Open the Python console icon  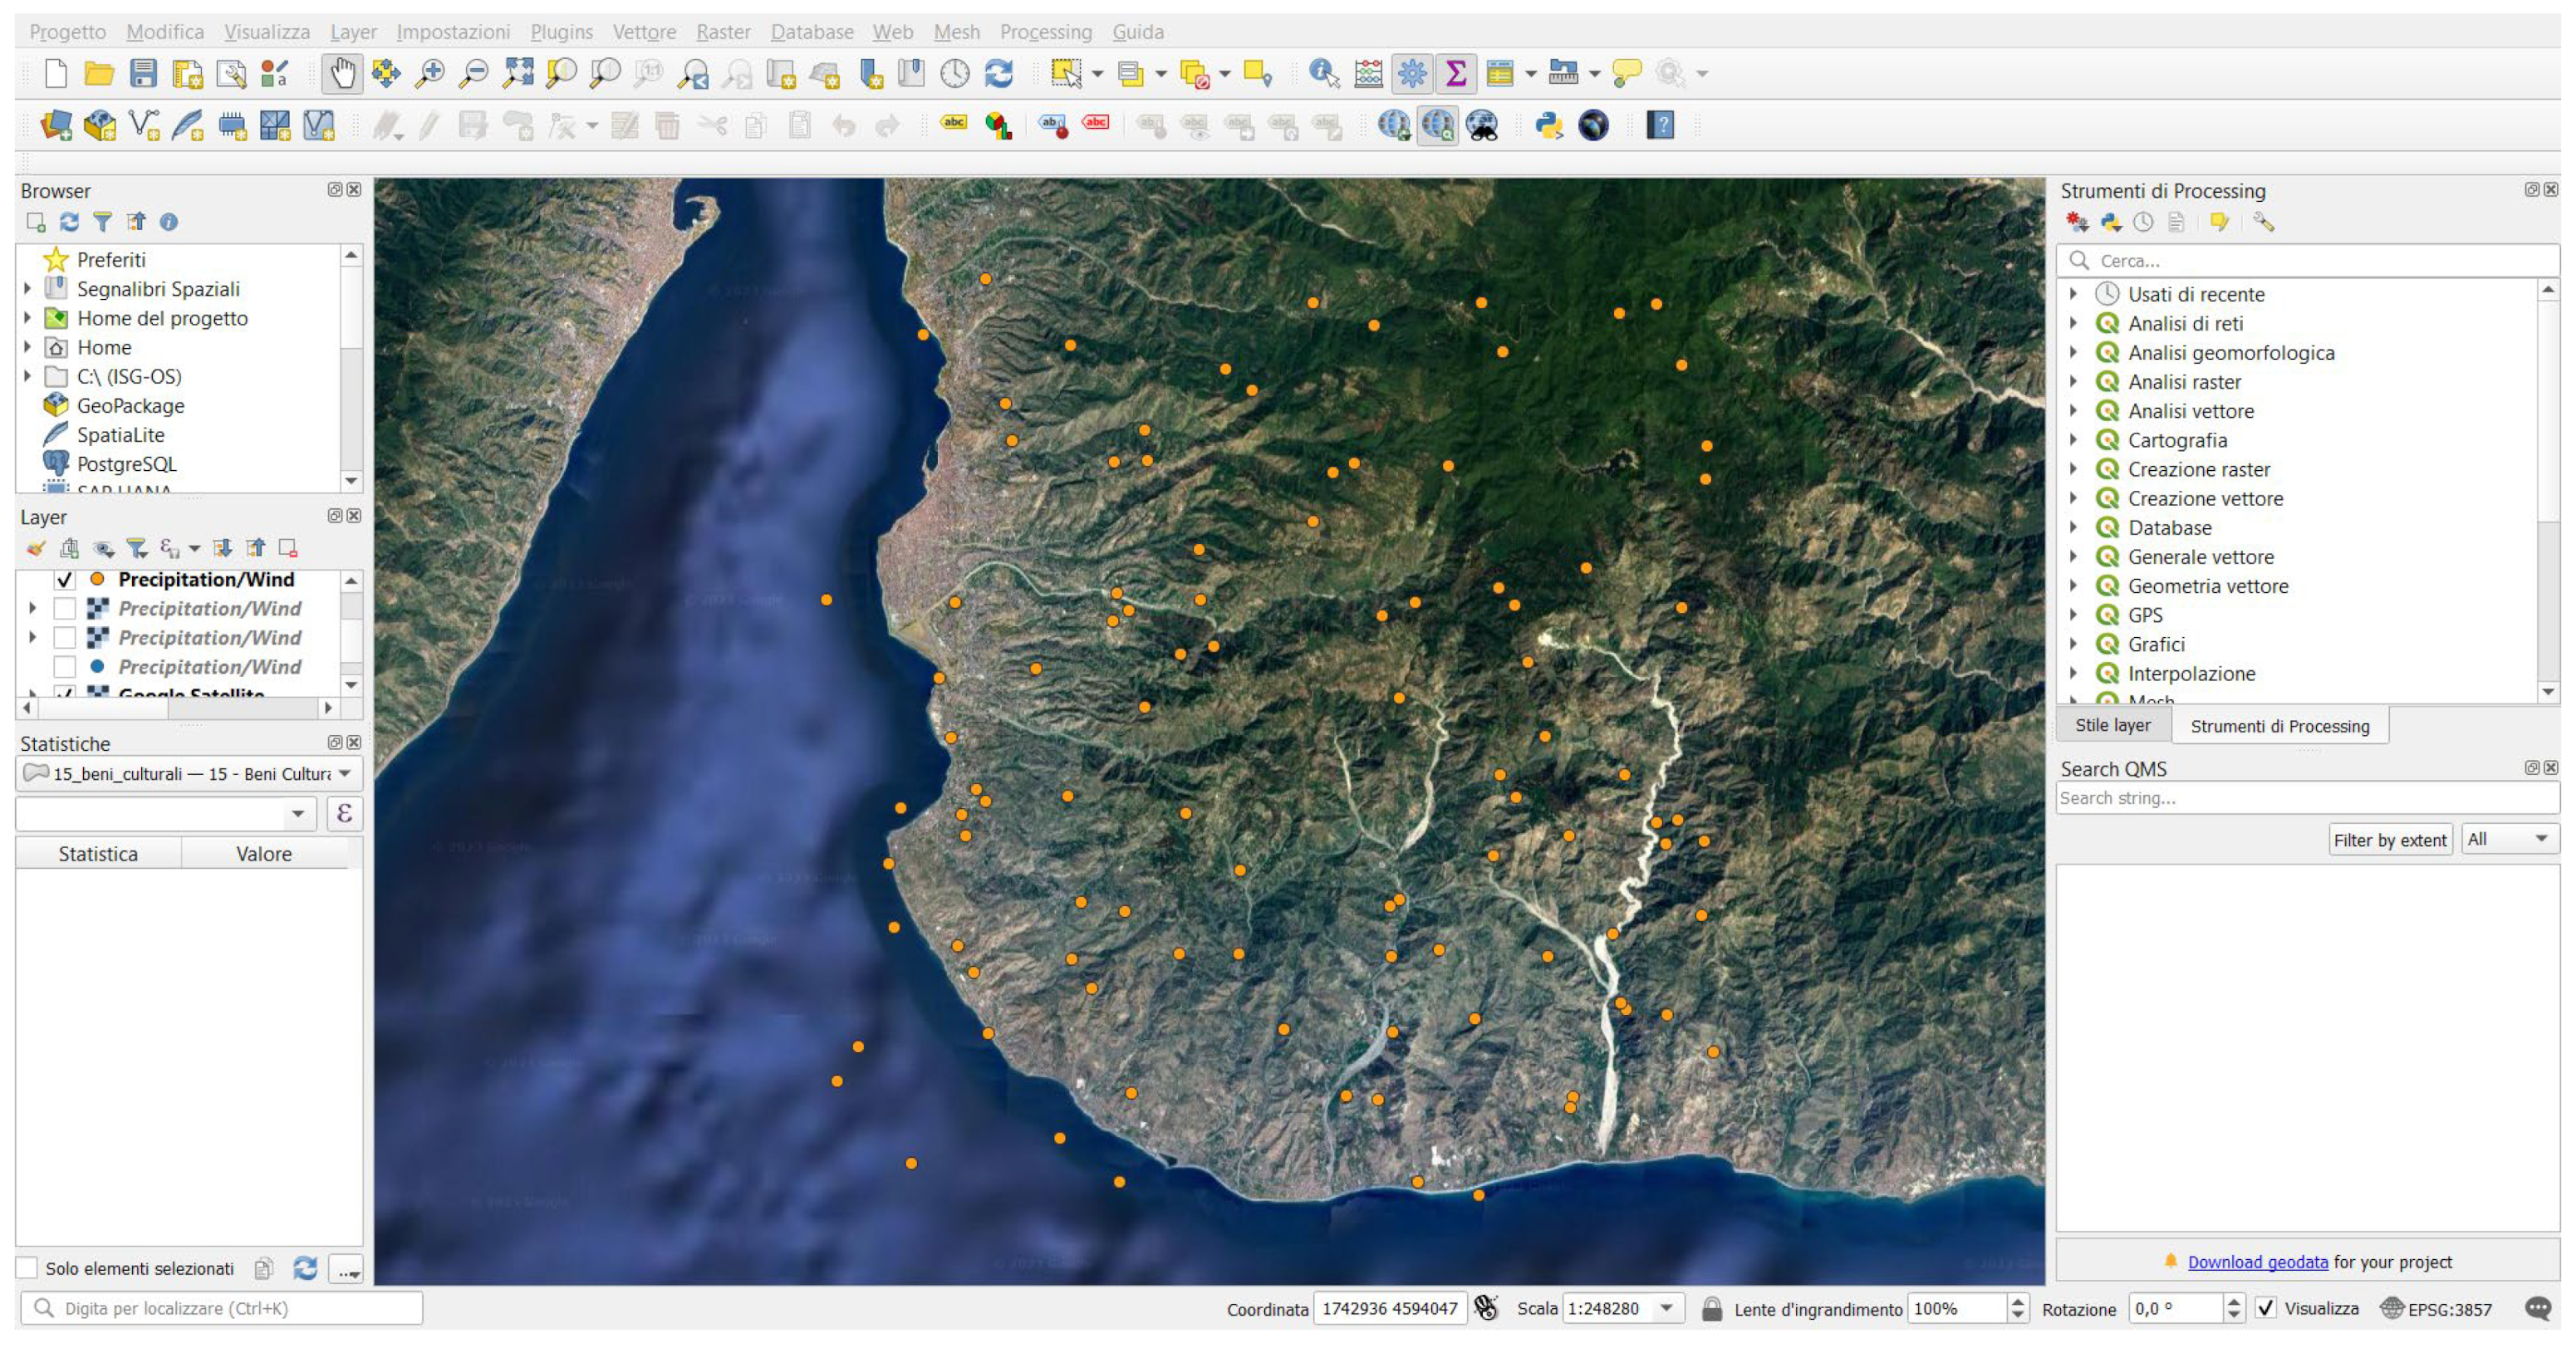coord(1549,126)
